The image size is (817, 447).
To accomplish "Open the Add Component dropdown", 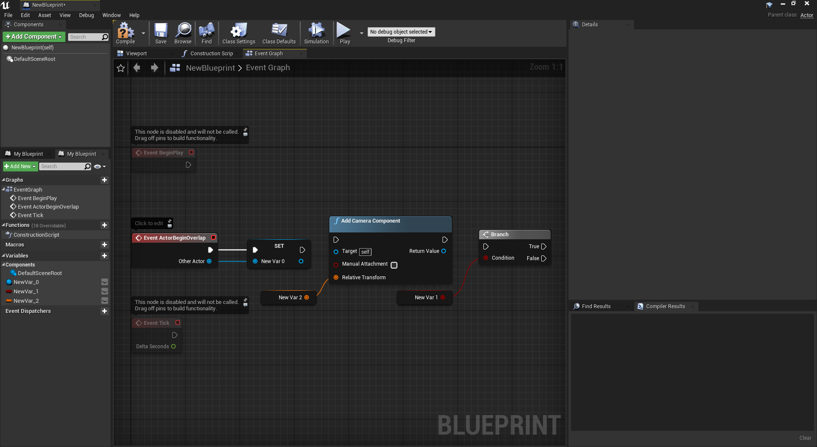I will pyautogui.click(x=34, y=37).
